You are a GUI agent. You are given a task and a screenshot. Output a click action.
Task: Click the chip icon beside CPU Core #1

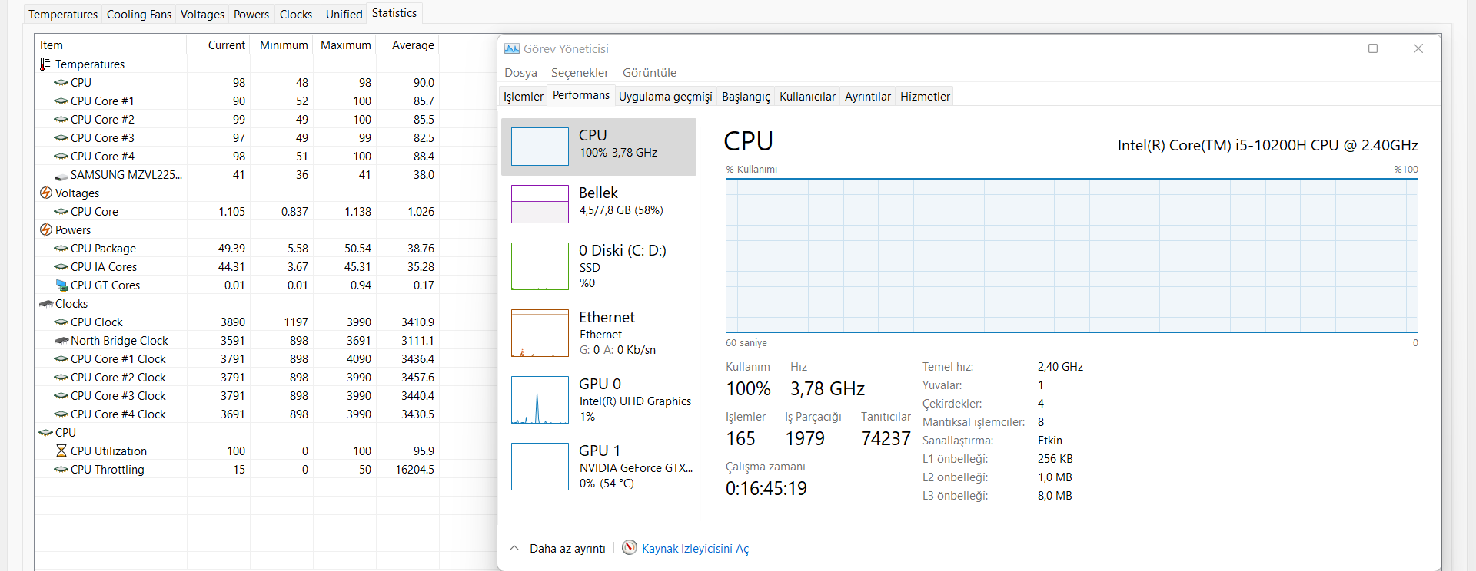[x=61, y=101]
